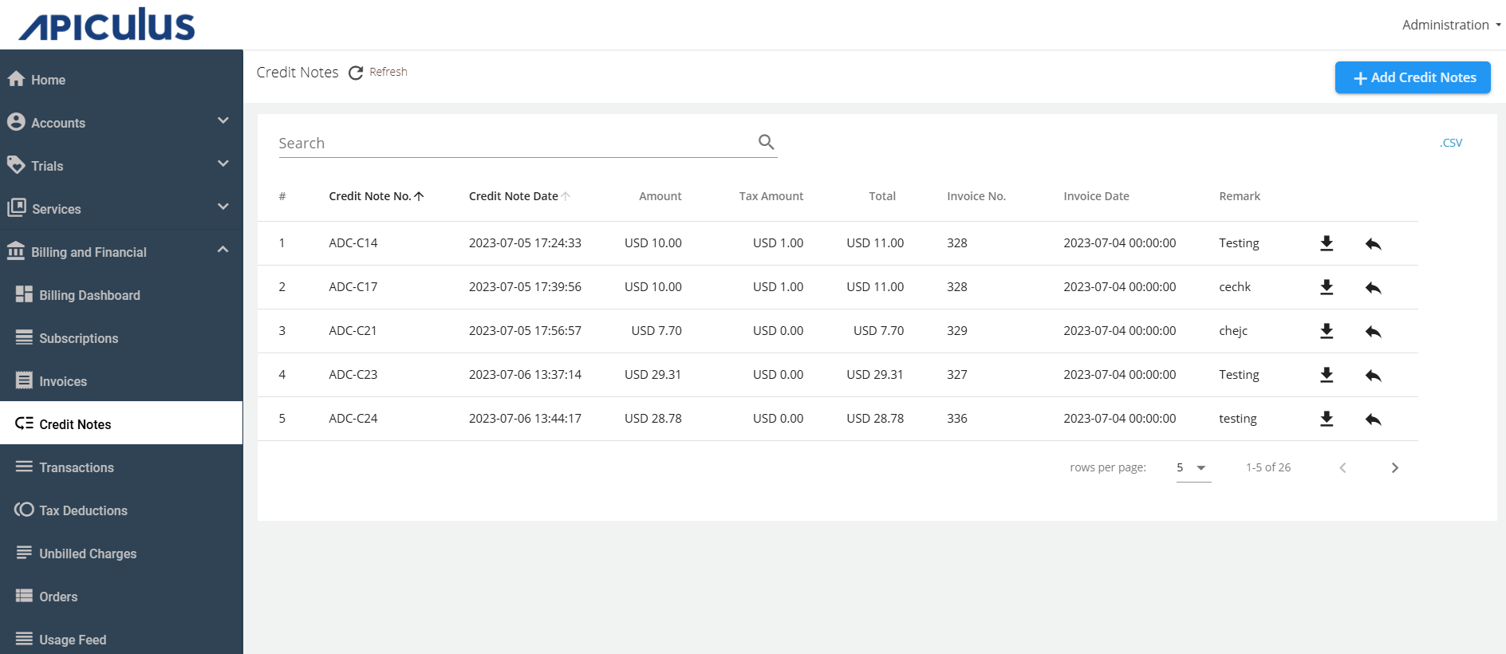Click the remark 'cechk'

pos(1235,287)
